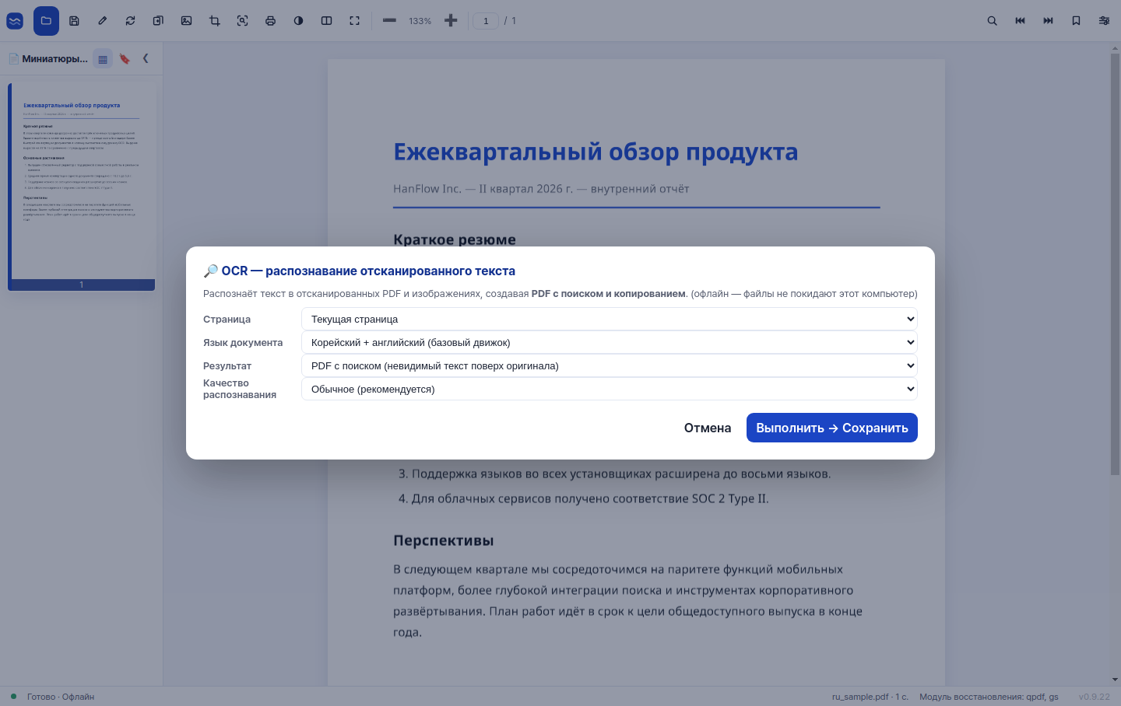Image resolution: width=1121 pixels, height=706 pixels.
Task: Click the image insert icon
Action: click(186, 21)
